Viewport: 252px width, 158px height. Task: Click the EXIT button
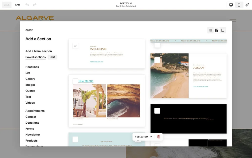[18, 5]
